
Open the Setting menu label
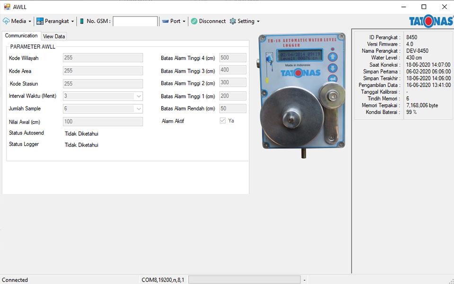tap(246, 21)
